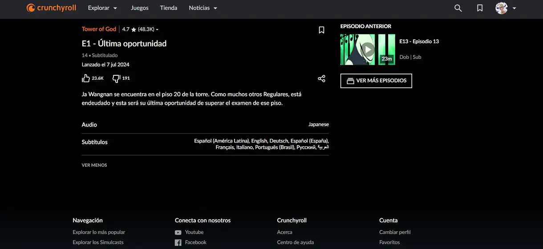Screen dimensions: 543x249
Task: Collapse details with VER MENOS
Action: (x=94, y=165)
